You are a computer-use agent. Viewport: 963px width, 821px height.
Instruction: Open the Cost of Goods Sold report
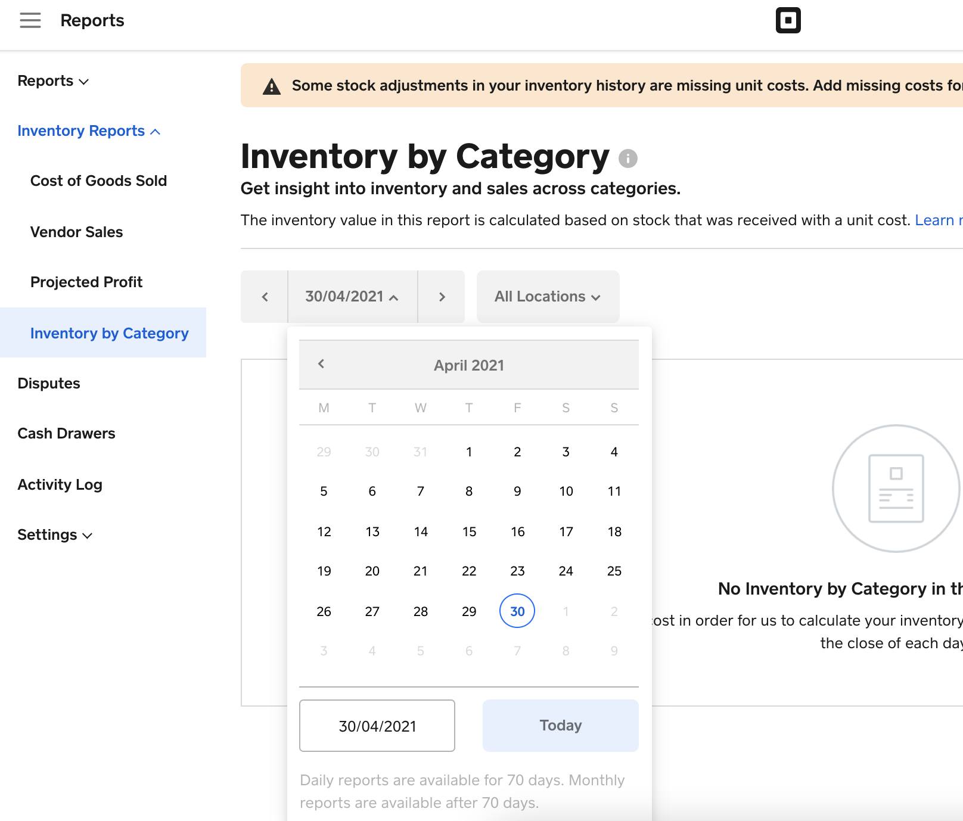click(x=98, y=181)
